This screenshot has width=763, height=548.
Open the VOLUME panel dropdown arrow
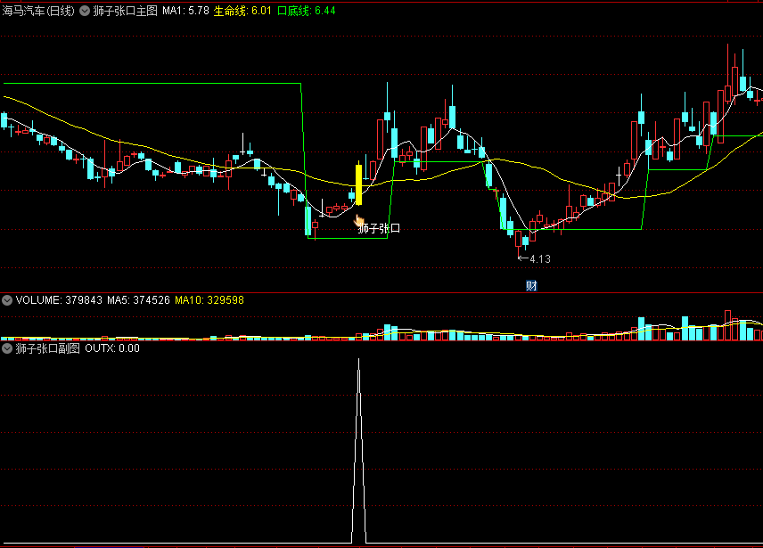(7, 300)
